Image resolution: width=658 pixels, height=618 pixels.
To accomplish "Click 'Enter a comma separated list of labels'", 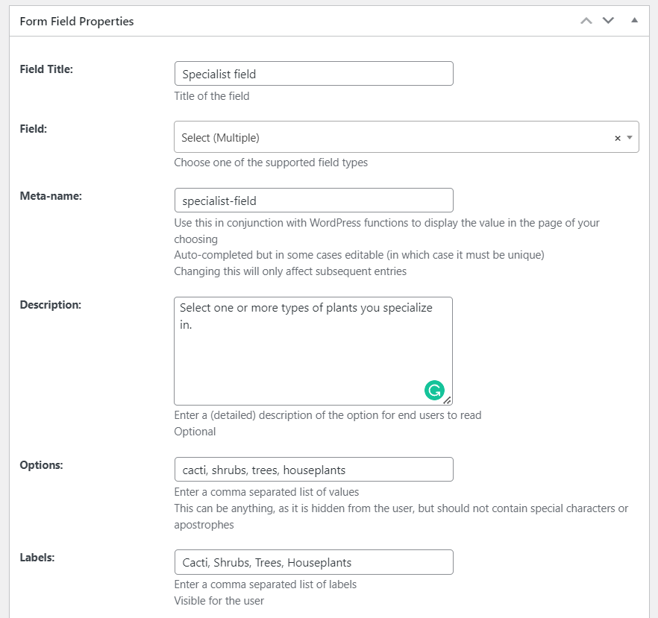I will tap(266, 584).
